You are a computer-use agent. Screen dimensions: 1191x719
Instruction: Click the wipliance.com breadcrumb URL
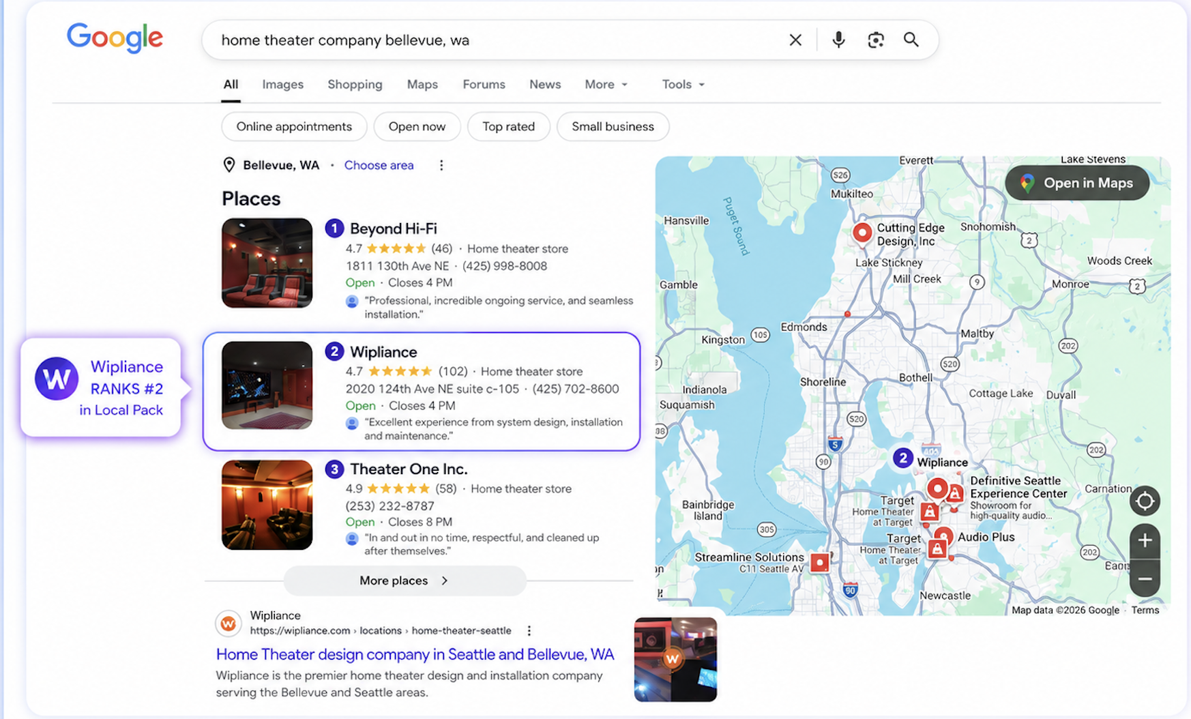coord(381,631)
